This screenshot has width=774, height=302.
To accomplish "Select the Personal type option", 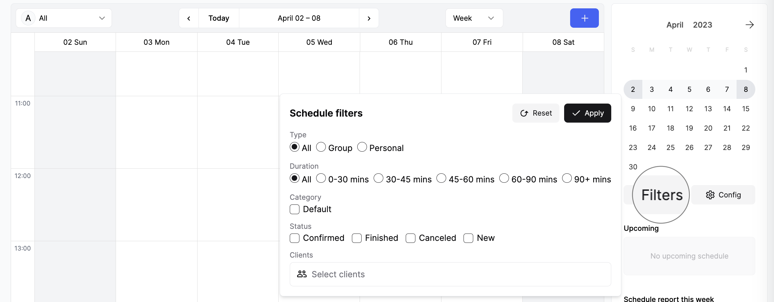I will point(362,147).
